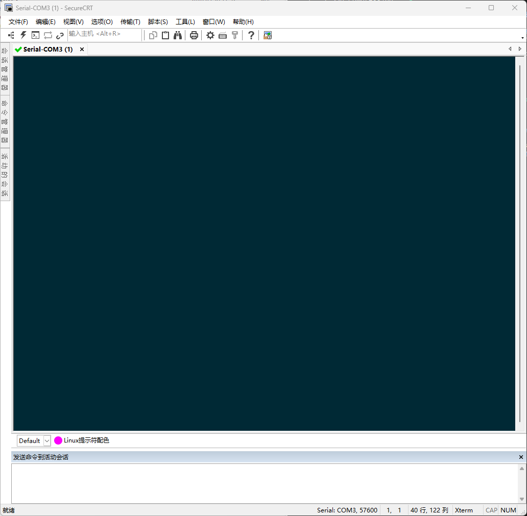Screen dimensions: 527x516
Task: Click status bar text Serial: COM3, 57600
Action: [347, 510]
